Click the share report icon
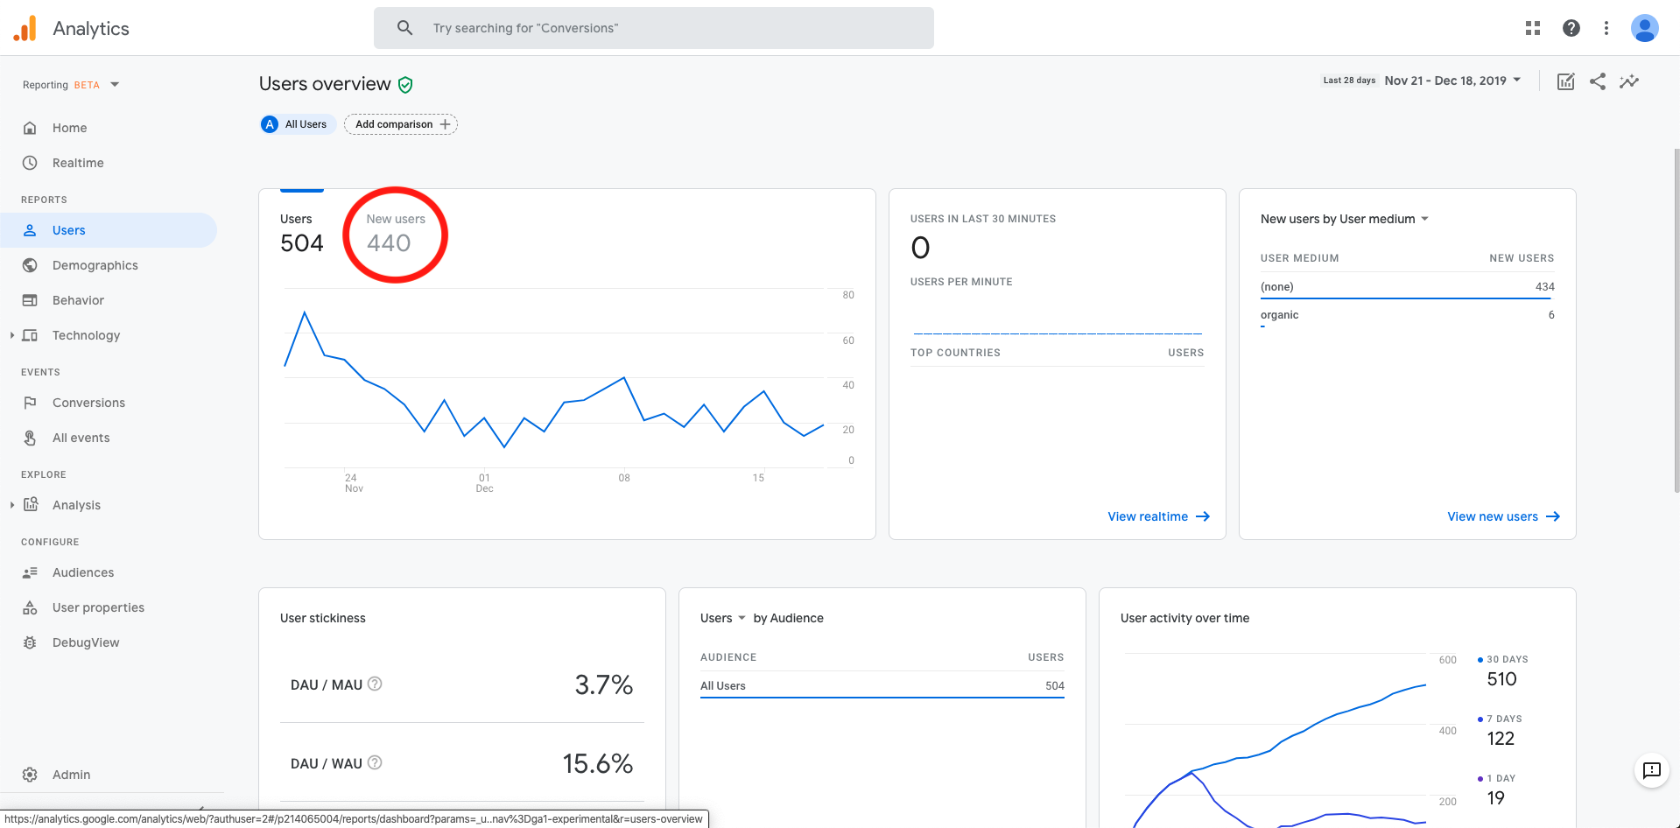The width and height of the screenshot is (1680, 828). [x=1598, y=81]
